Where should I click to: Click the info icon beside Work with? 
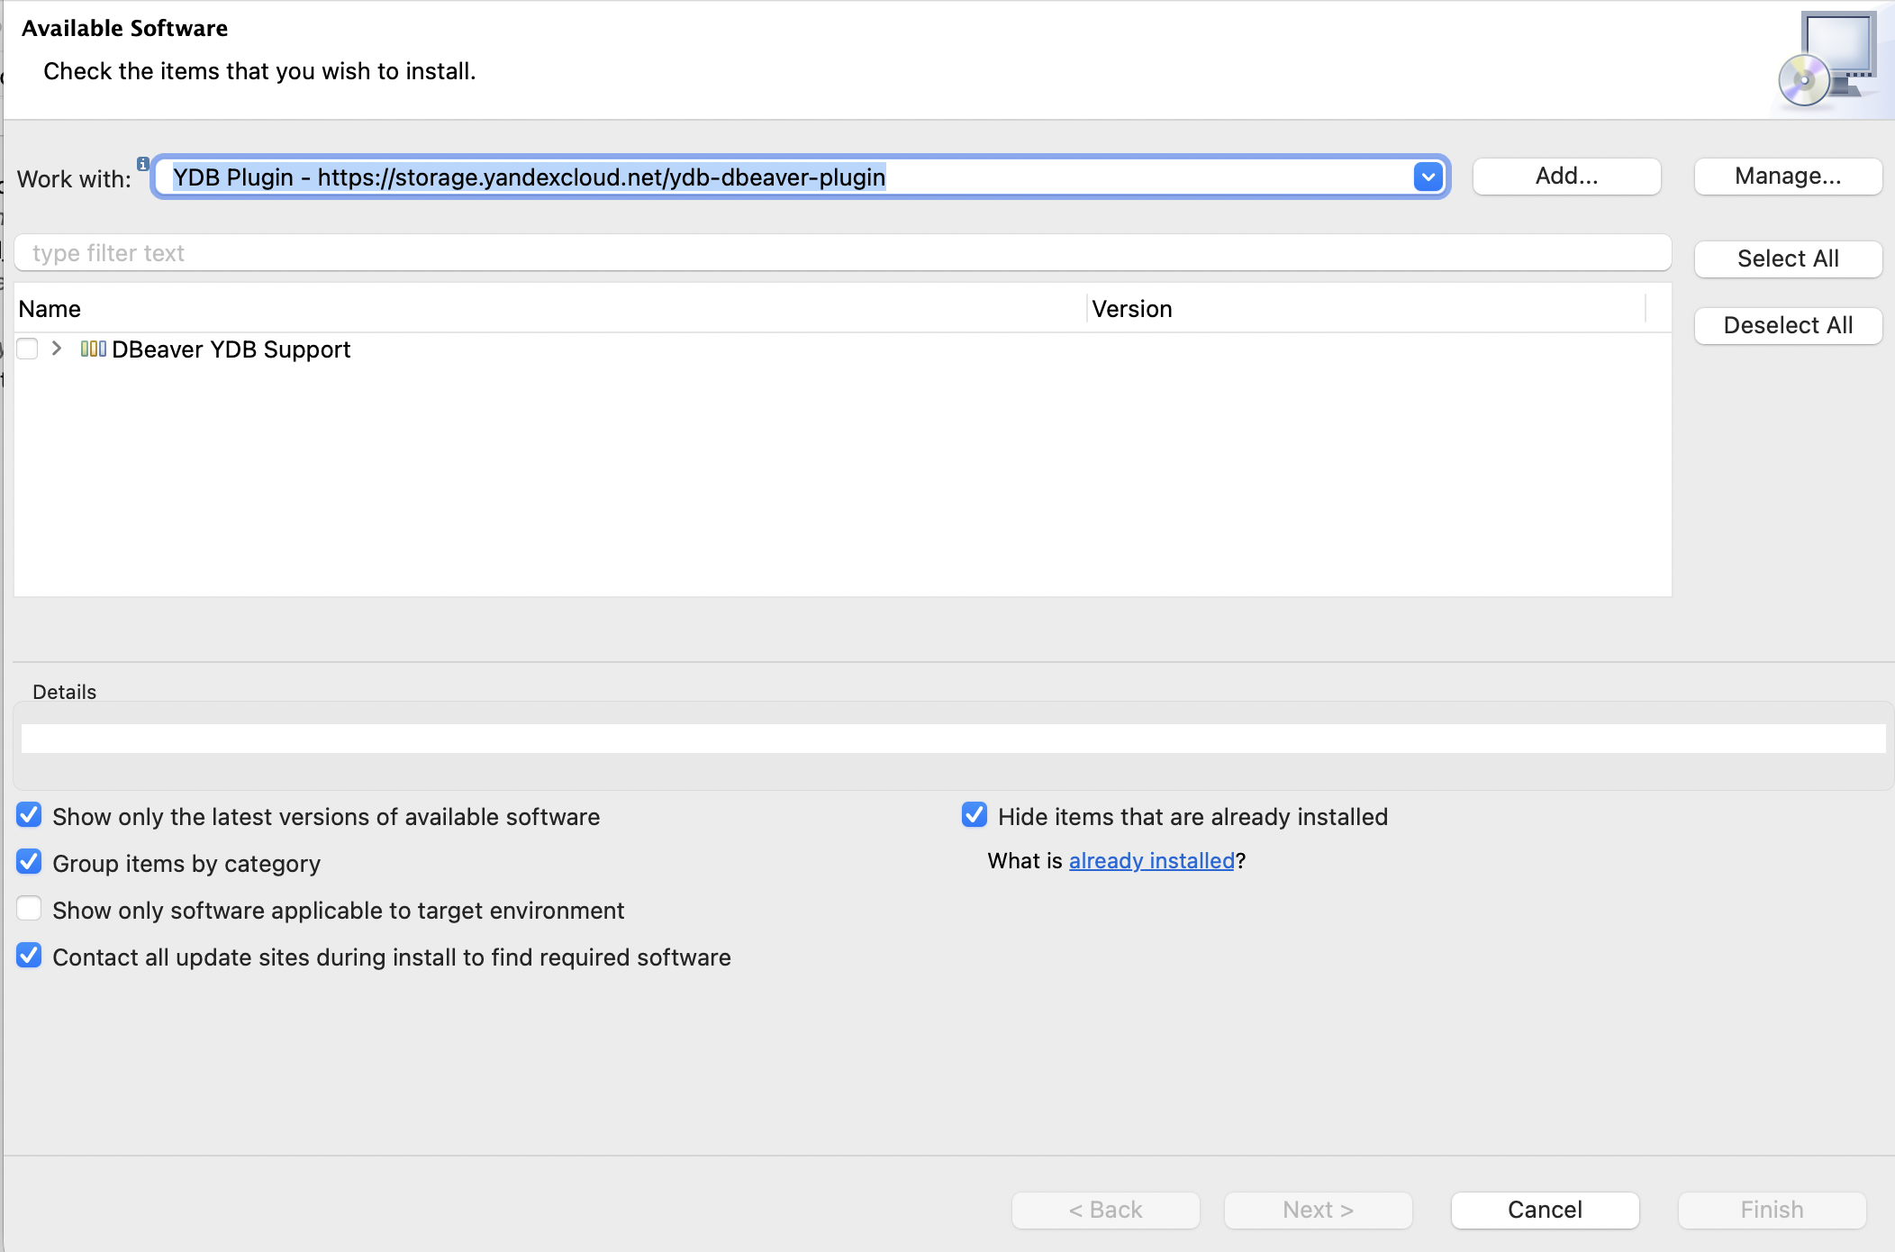pyautogui.click(x=143, y=164)
